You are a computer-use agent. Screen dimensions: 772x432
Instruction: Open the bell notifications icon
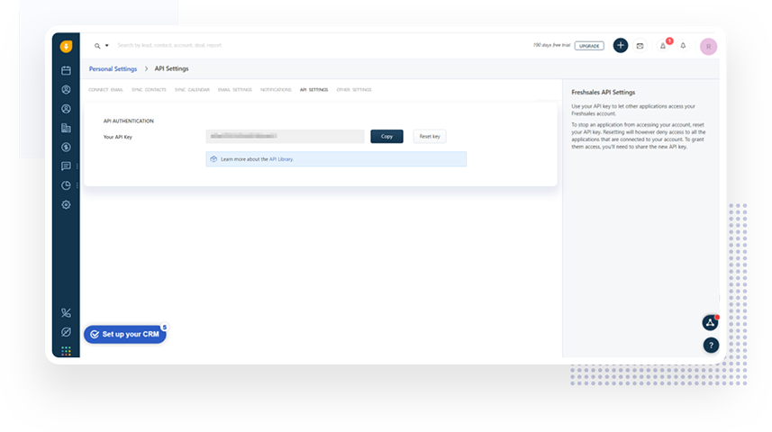(x=683, y=46)
